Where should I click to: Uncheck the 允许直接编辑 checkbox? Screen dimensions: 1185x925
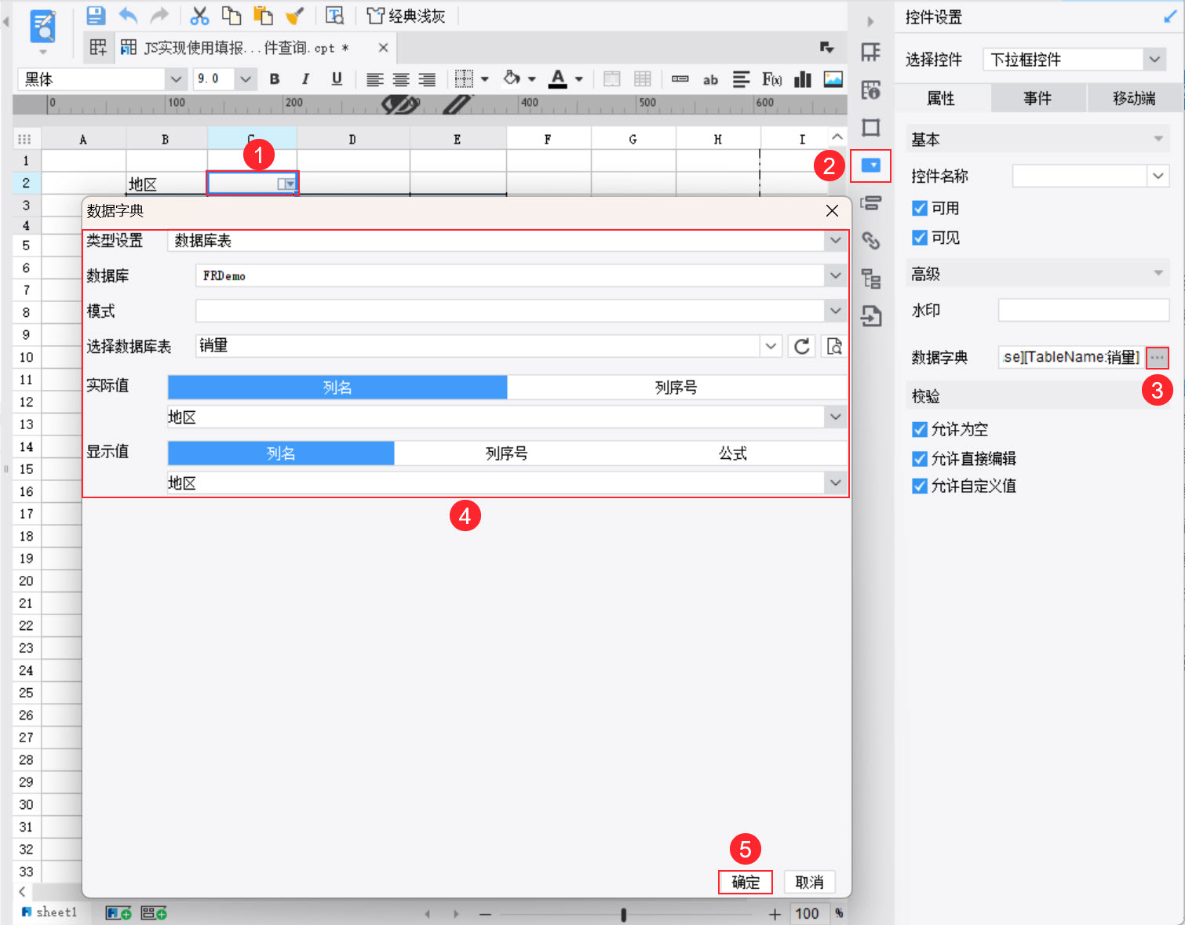920,458
